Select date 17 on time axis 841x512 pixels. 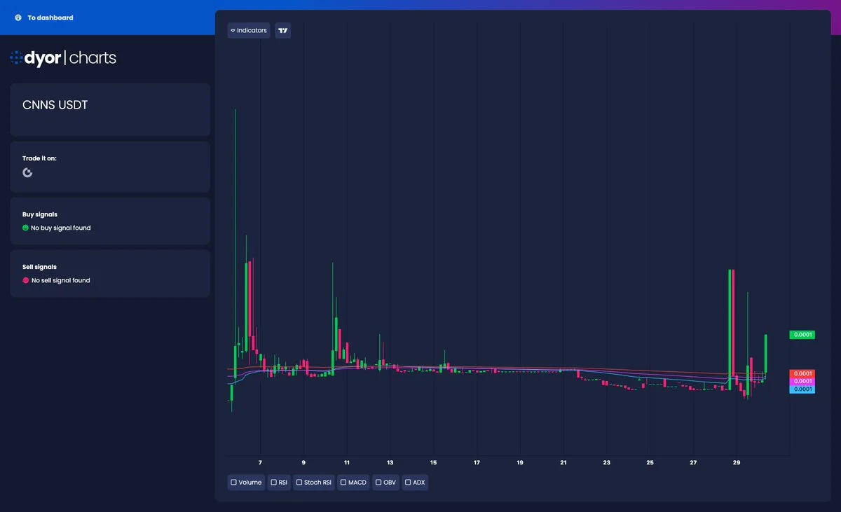click(477, 463)
